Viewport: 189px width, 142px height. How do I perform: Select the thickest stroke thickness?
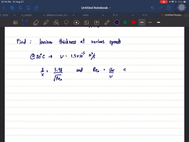click(159, 22)
